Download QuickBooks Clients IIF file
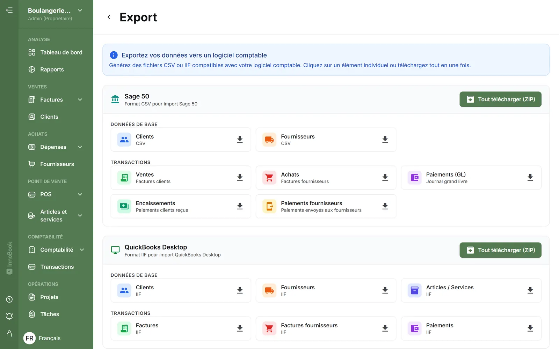559x349 pixels. click(x=240, y=290)
